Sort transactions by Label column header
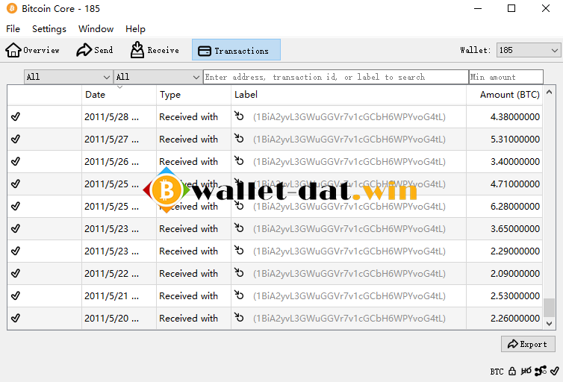Image resolution: width=563 pixels, height=382 pixels. [348, 95]
